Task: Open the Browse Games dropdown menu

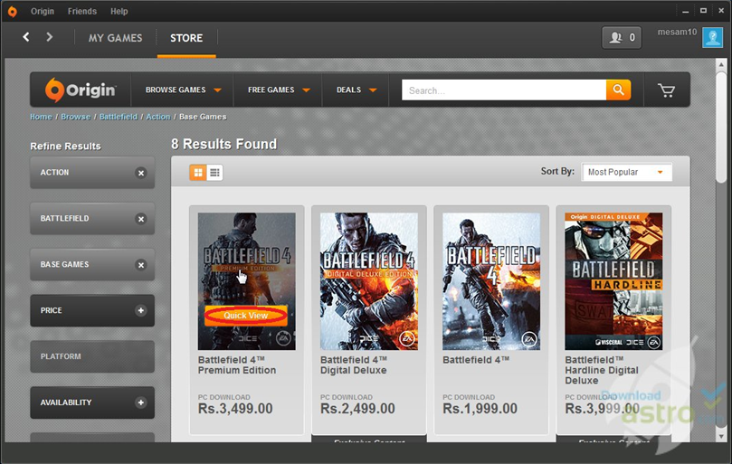Action: coord(183,90)
